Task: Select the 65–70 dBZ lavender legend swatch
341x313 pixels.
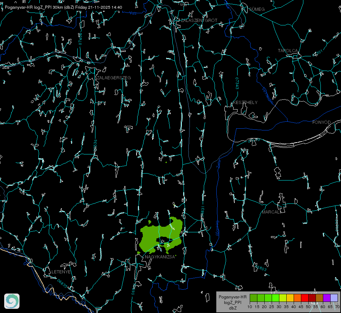Action: coord(334,298)
